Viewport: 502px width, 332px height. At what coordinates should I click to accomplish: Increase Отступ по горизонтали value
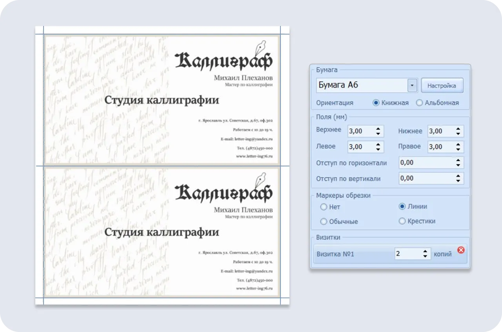click(458, 160)
